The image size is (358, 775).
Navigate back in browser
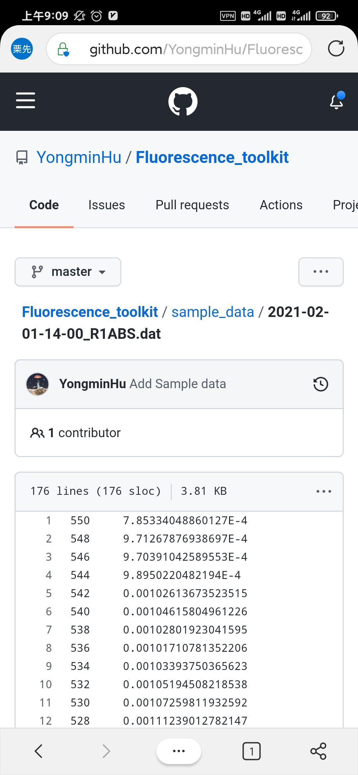tap(39, 751)
